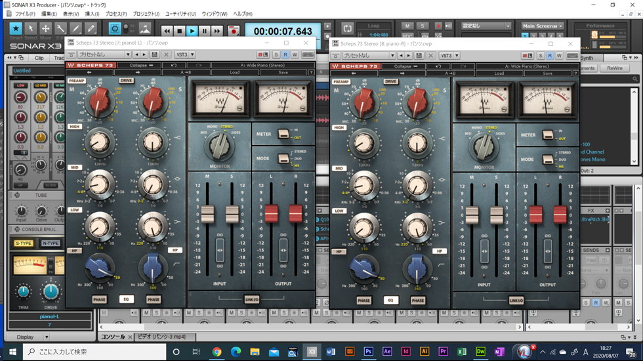Image resolution: width=643 pixels, height=361 pixels.
Task: Click help question mark in piano-R plugin
Action: click(x=576, y=73)
